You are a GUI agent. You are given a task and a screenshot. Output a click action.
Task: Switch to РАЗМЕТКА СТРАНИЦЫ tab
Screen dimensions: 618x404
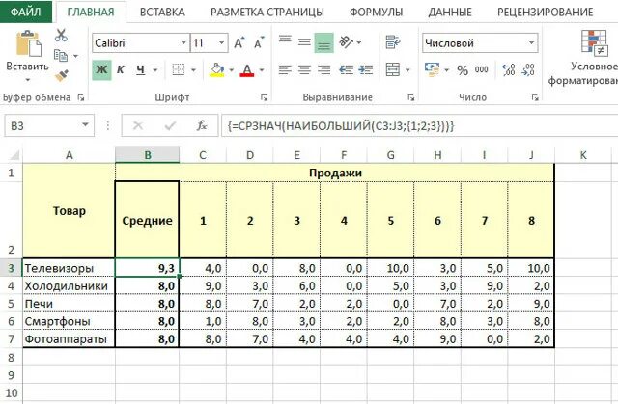pos(267,12)
